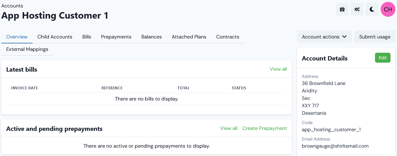Go to Accounts breadcrumb

pyautogui.click(x=12, y=6)
